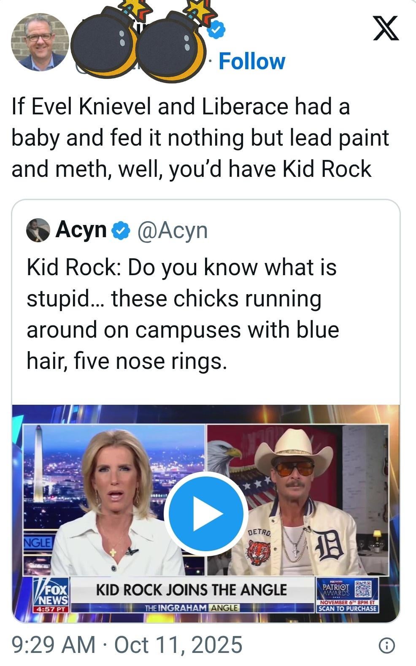The height and width of the screenshot is (666, 416).
Task: Open the @Acyn handle
Action: click(172, 230)
